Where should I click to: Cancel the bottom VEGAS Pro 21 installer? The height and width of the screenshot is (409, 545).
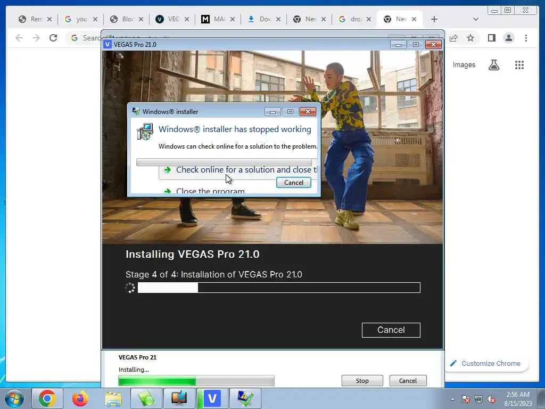(x=408, y=381)
